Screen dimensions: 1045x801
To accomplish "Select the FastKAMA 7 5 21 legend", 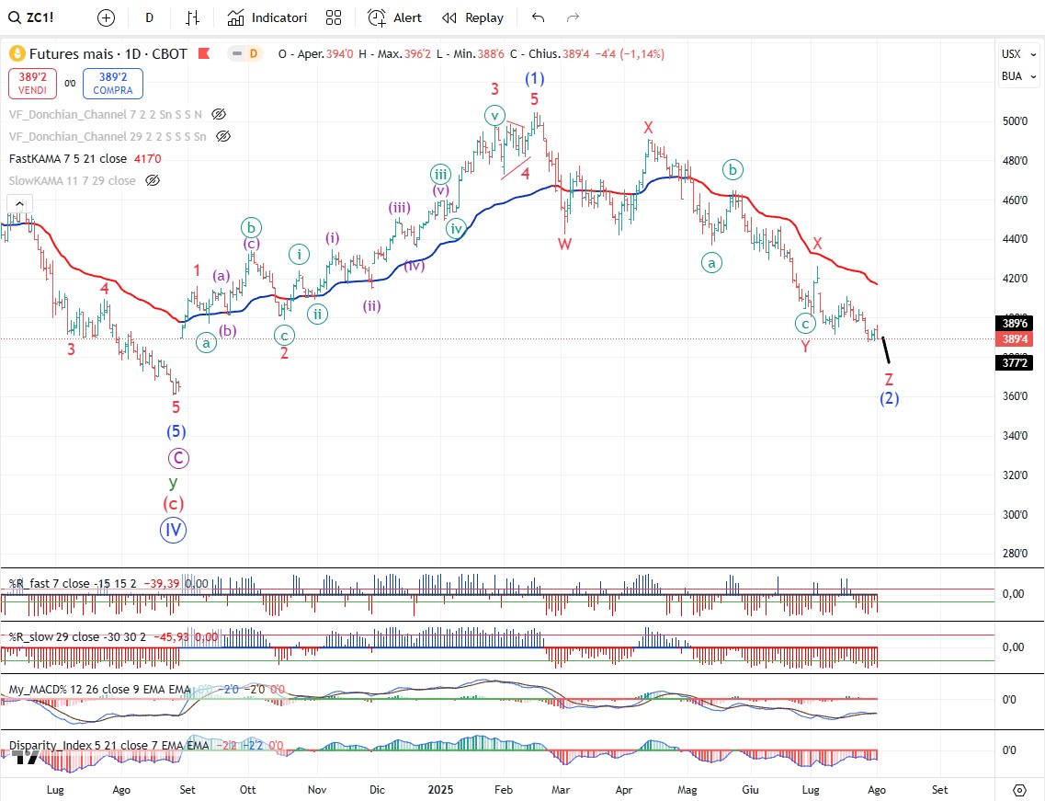I will click(x=67, y=159).
